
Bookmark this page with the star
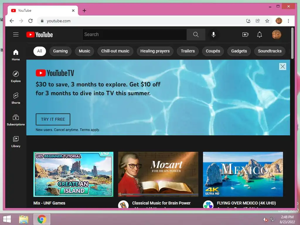pyautogui.click(x=267, y=21)
